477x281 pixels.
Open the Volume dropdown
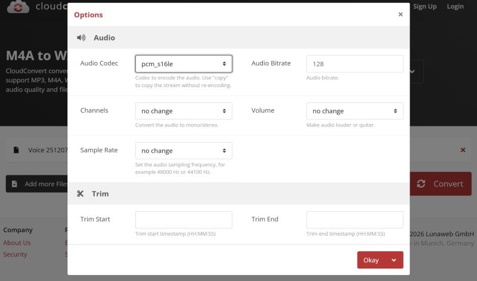coord(355,111)
